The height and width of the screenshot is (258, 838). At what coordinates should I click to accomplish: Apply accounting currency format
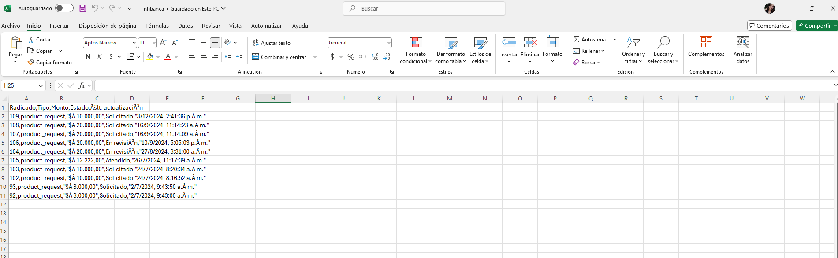[x=332, y=57]
